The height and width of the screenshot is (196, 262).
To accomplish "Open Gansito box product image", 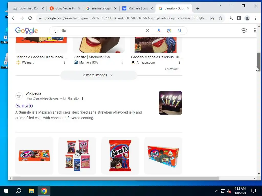I will pos(34,156).
